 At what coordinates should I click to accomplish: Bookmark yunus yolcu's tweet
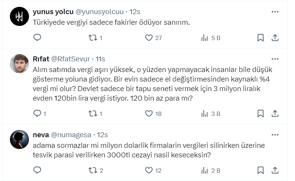point(261,37)
